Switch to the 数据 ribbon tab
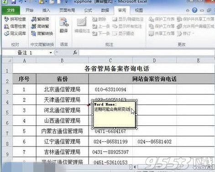The height and width of the screenshot is (172, 215). point(105,10)
